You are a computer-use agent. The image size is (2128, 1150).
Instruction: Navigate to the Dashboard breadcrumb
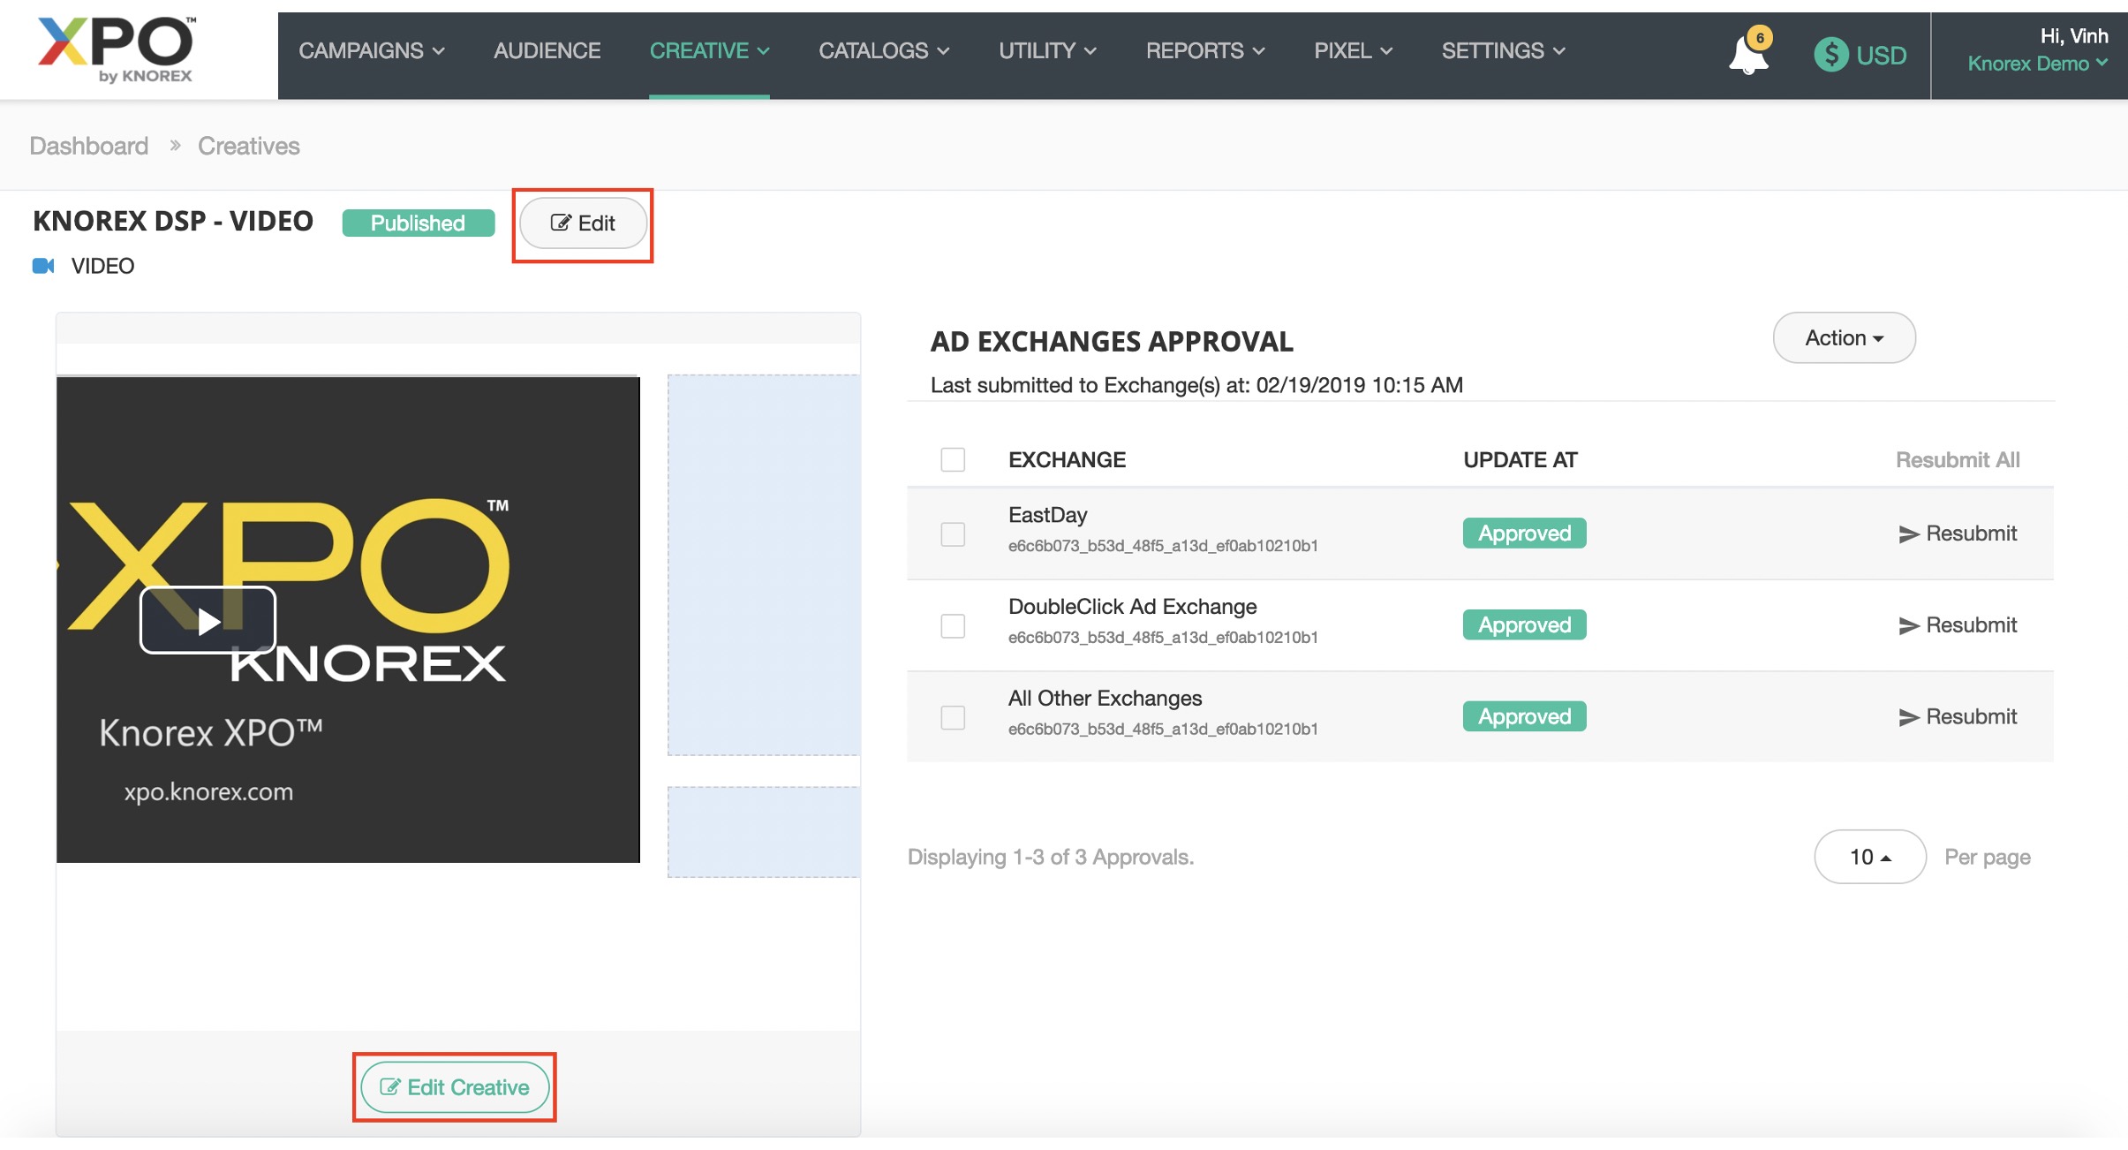pos(89,146)
